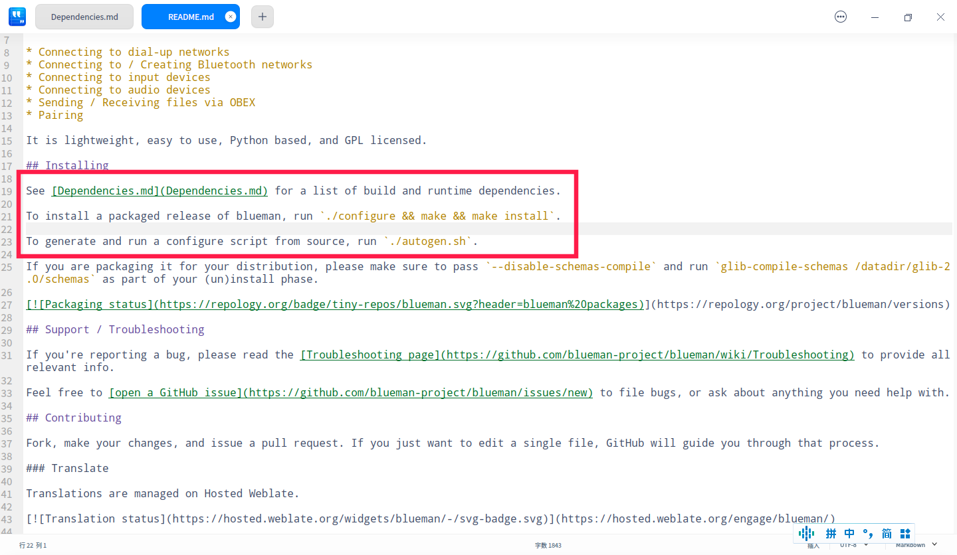Click the Translation status badge link

431,518
